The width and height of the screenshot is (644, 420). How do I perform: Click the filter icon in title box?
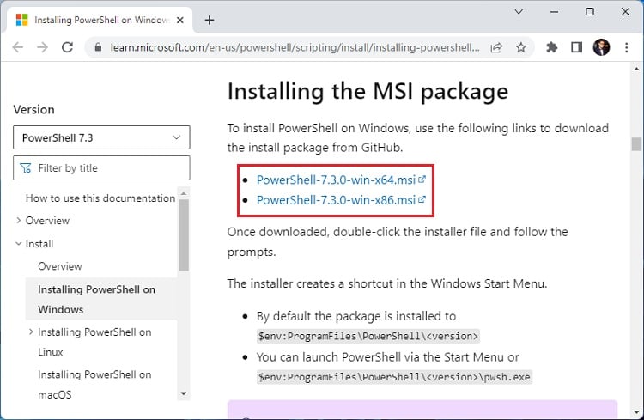coord(26,168)
